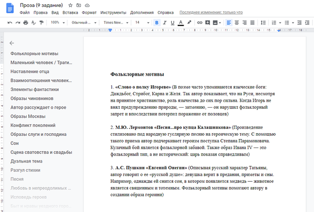Open highlight color marker tool
Screen dimensions: 314x212
[x=189, y=22]
